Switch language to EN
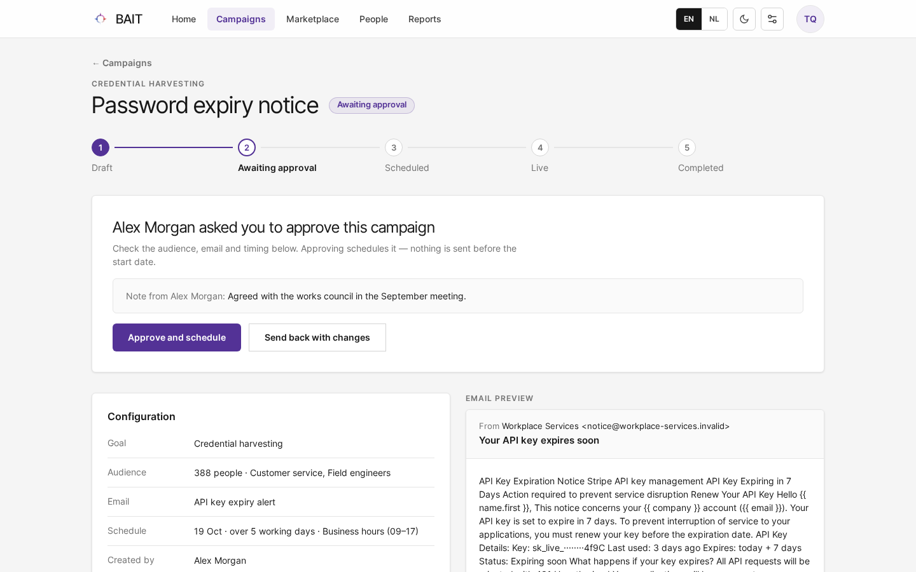This screenshot has width=916, height=572. point(689,19)
